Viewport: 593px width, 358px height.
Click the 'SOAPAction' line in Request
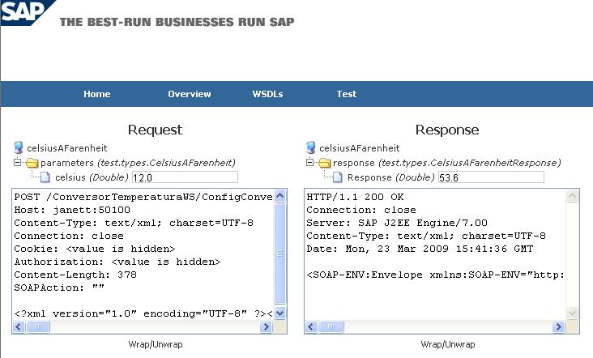[59, 288]
